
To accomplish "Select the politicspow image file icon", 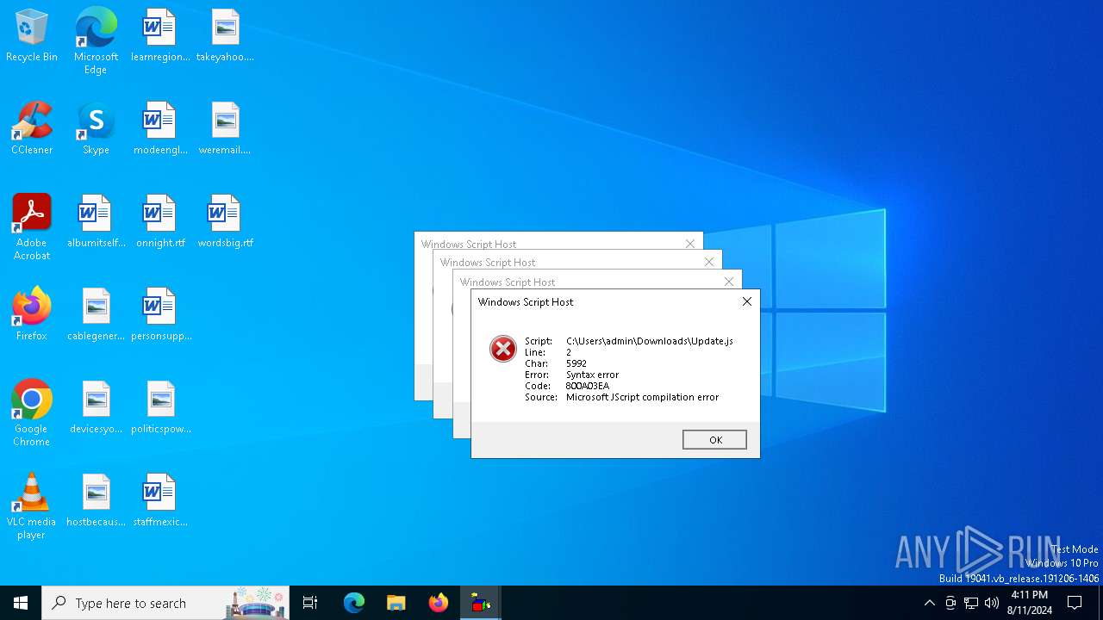I will click(159, 408).
